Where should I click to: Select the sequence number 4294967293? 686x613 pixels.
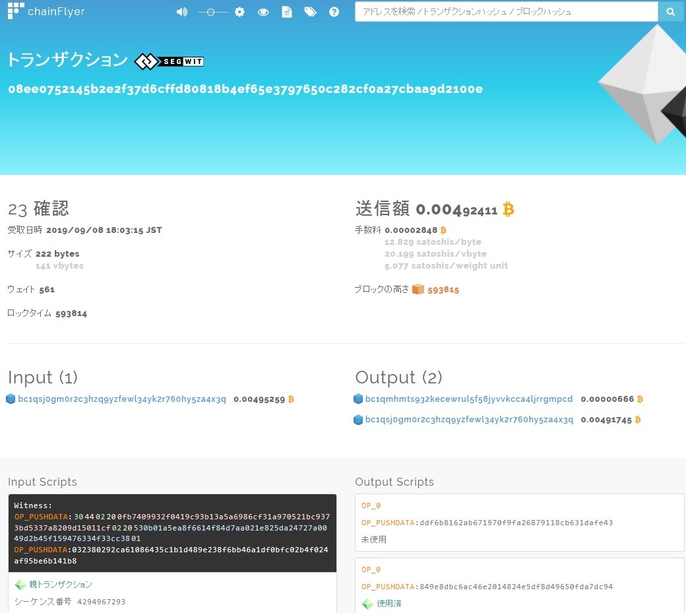coord(101,602)
